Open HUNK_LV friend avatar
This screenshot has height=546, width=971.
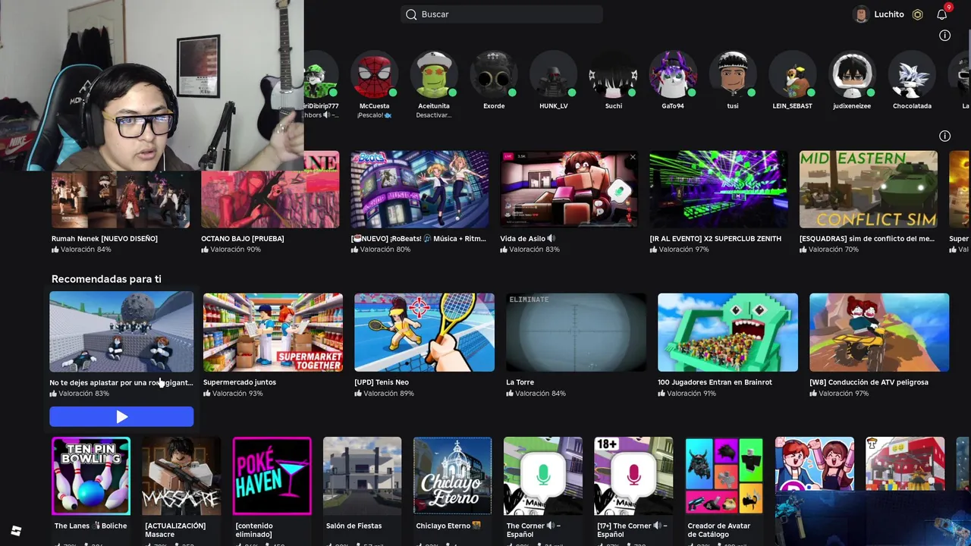pos(554,75)
